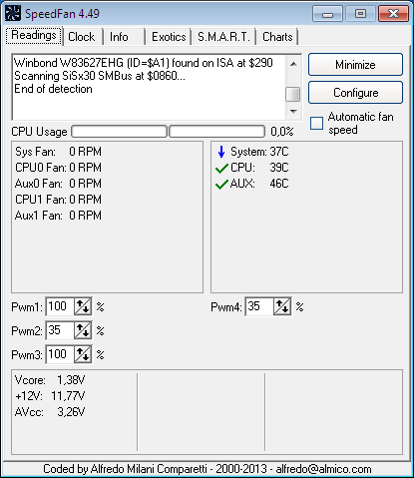Click the log scrollbar up arrow
Screen dimensions: 414x478
click(293, 64)
